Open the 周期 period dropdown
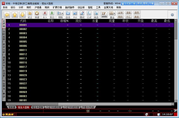The width and height of the screenshot is (179, 118). click(x=60, y=15)
